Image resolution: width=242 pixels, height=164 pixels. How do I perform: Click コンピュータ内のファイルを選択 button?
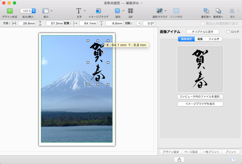coord(200,97)
